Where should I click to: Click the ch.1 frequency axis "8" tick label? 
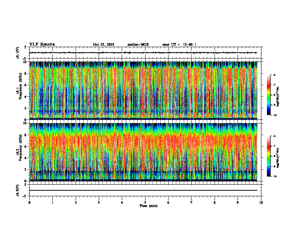(26, 73)
